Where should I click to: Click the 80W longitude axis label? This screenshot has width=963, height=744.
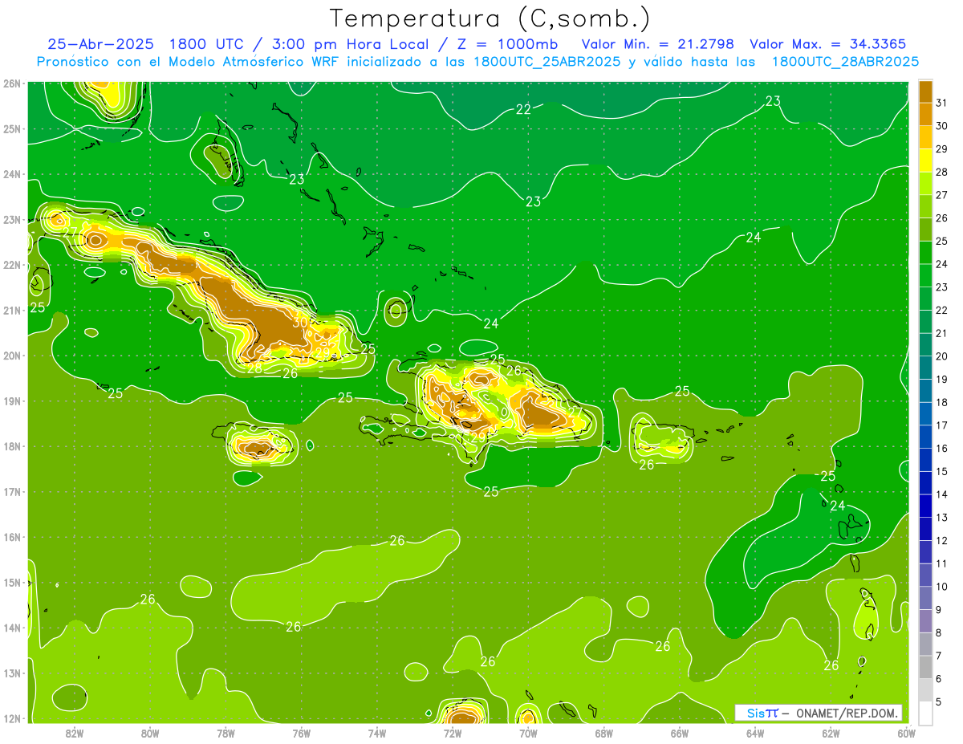coord(150,733)
